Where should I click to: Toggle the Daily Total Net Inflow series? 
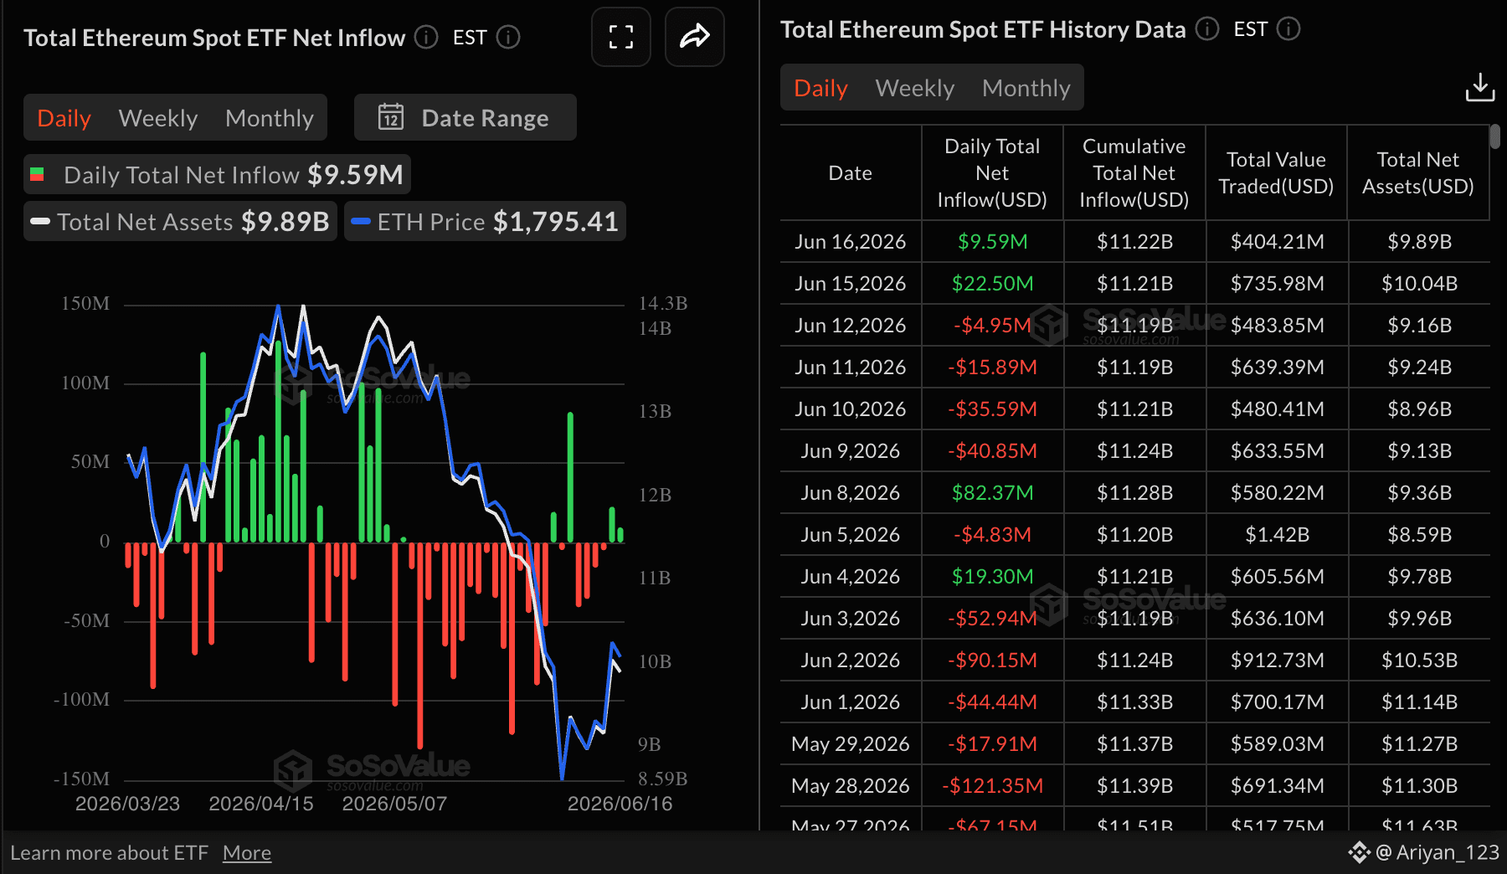(x=218, y=174)
